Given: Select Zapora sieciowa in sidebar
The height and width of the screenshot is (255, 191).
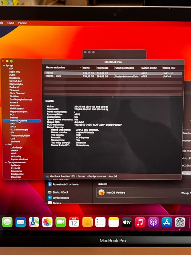Looking at the screenshot, I should pos(19,160).
